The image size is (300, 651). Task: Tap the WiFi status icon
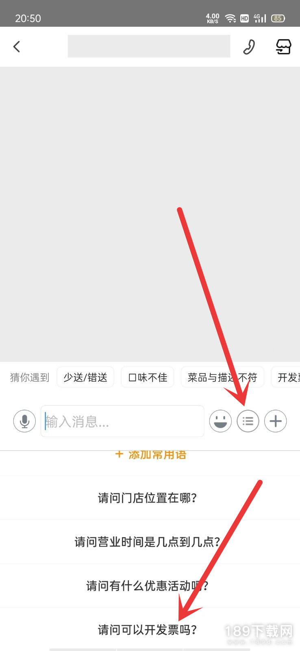pos(230,18)
